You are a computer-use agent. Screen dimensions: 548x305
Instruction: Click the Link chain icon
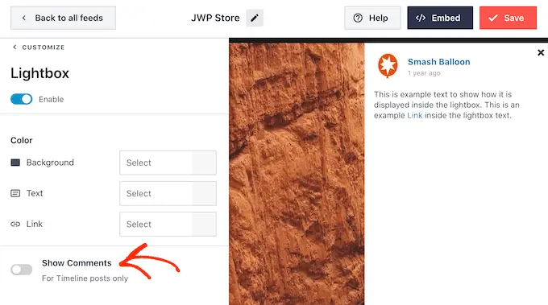tap(15, 224)
